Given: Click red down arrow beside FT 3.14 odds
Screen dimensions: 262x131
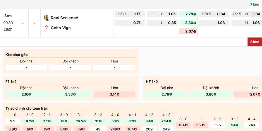Looking at the screenshot, I should pyautogui.click(x=118, y=94).
